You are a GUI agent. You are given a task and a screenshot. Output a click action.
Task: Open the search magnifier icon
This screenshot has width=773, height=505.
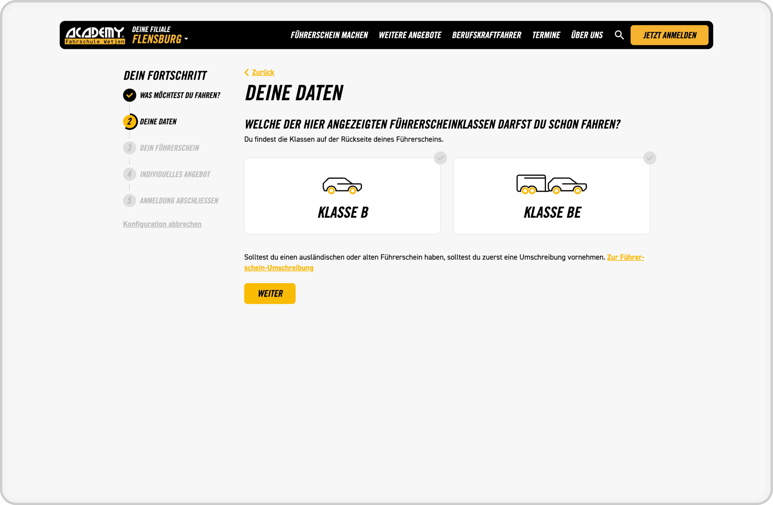[619, 35]
